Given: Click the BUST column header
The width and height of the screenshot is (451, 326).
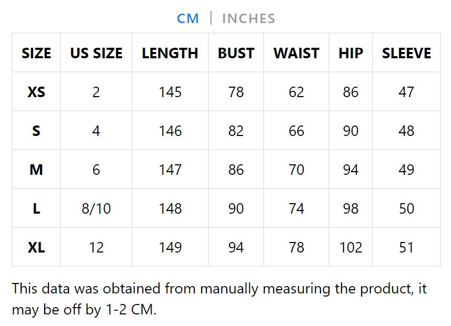Looking at the screenshot, I should [x=236, y=53].
